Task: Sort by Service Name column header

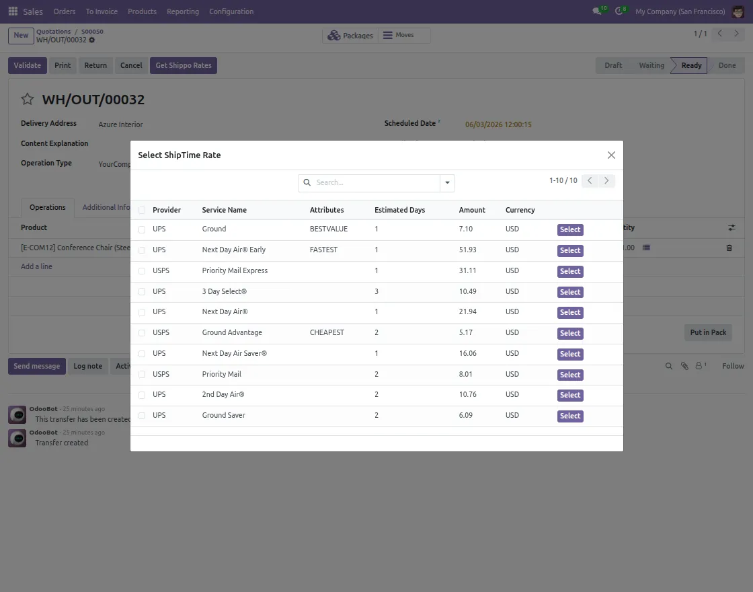Action: (x=225, y=210)
